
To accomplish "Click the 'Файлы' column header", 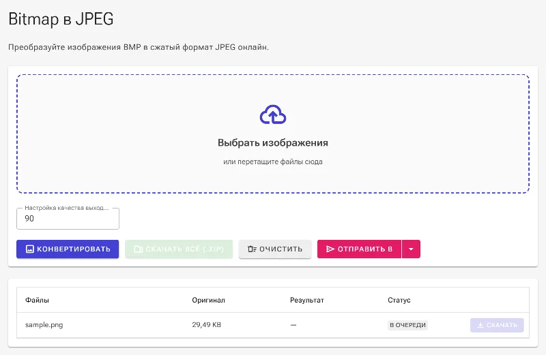I will click(x=37, y=300).
